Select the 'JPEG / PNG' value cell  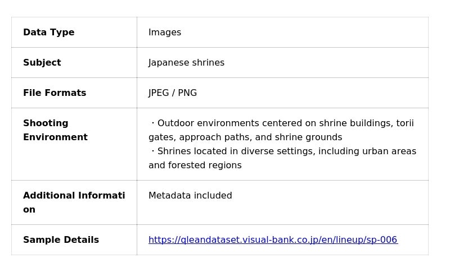coord(173,93)
